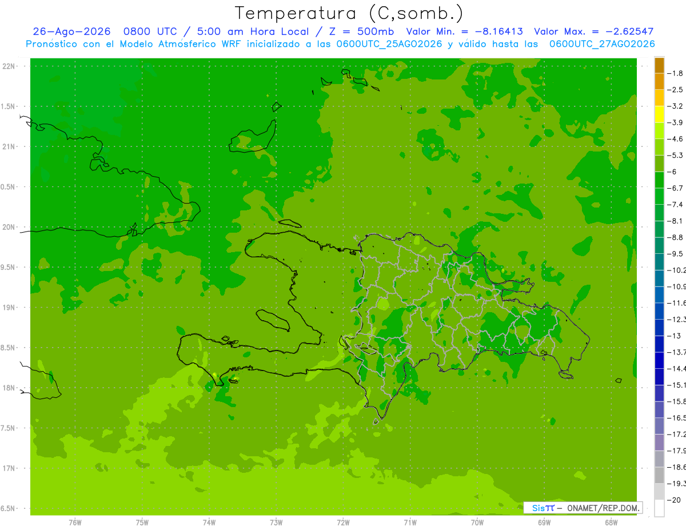The height and width of the screenshot is (530, 686).
Task: Click the '72W' longitude axis label
Action: (x=343, y=523)
